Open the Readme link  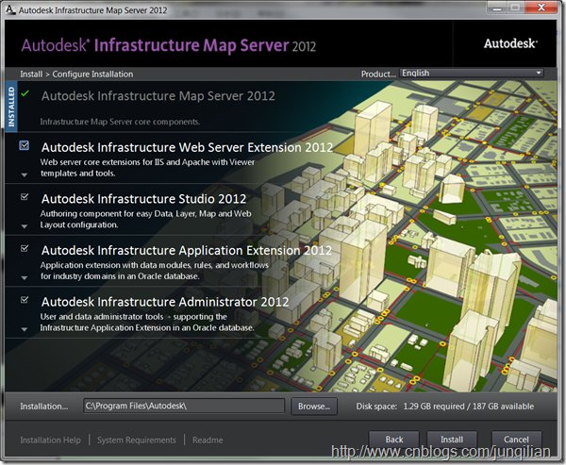[x=208, y=440]
